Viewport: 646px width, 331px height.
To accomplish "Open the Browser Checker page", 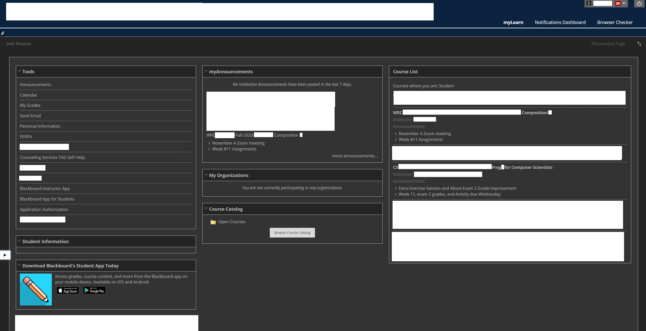I will point(615,22).
